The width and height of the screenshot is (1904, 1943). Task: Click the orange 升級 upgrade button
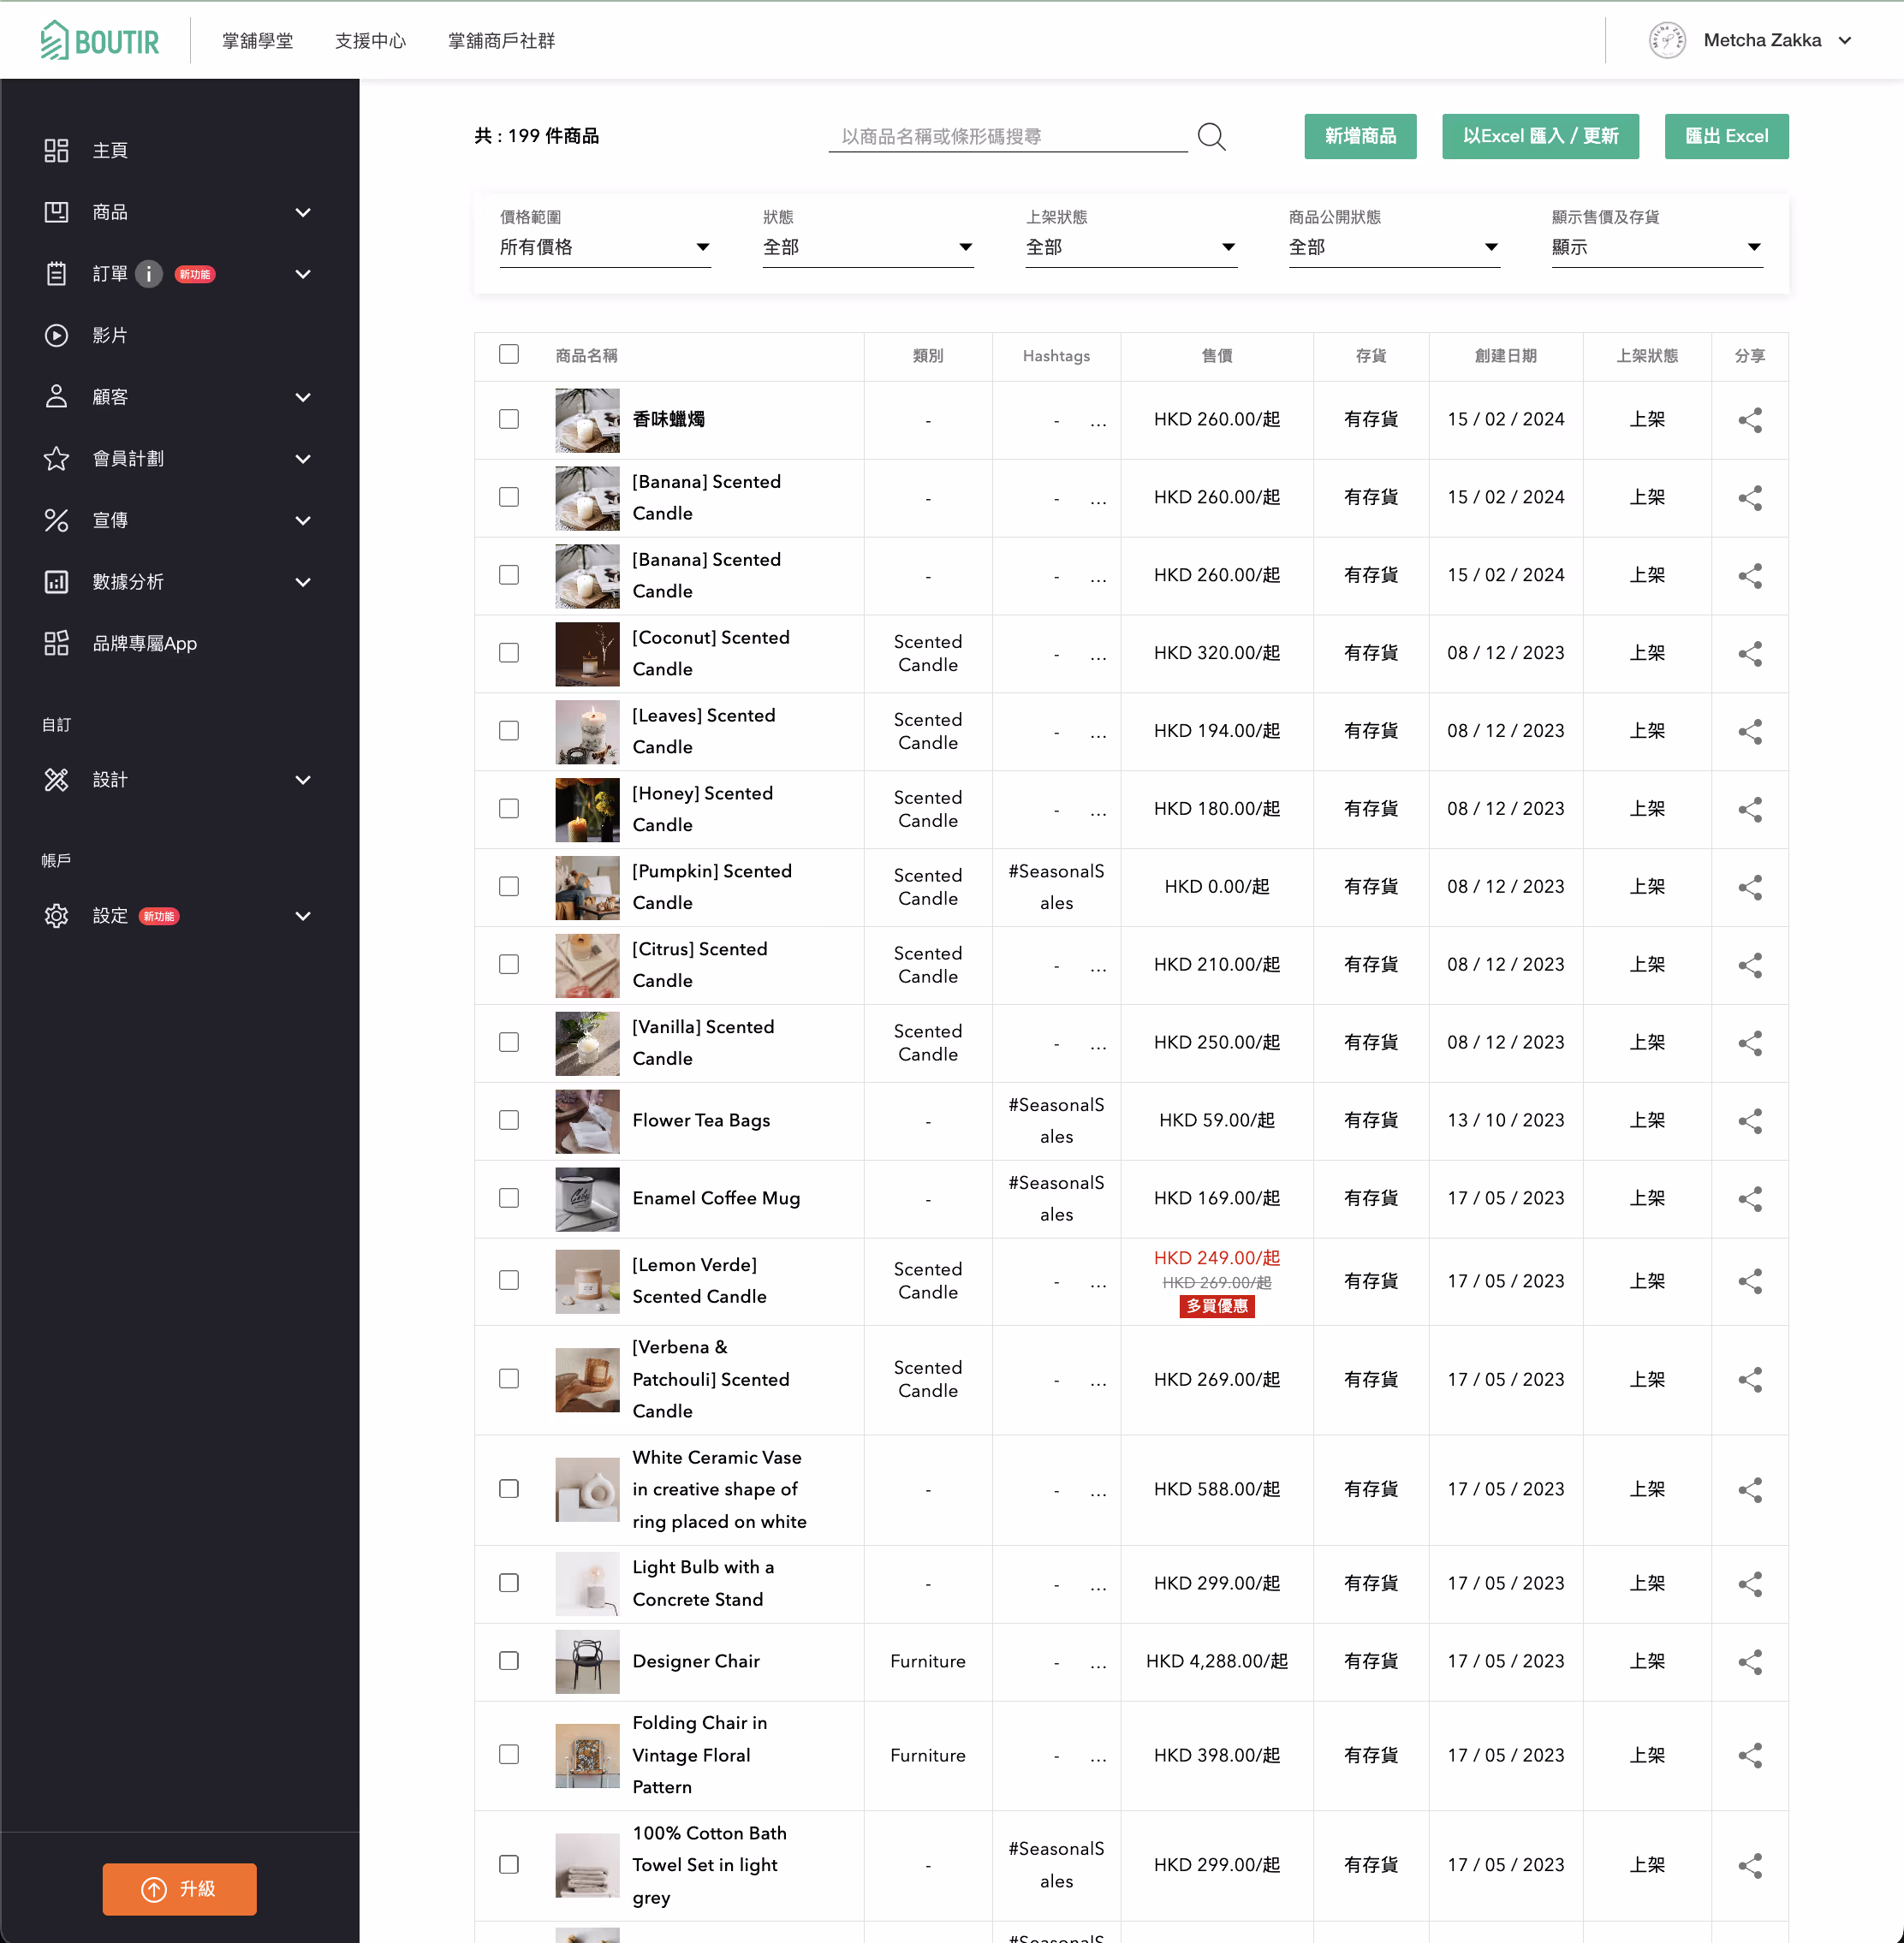tap(179, 1889)
